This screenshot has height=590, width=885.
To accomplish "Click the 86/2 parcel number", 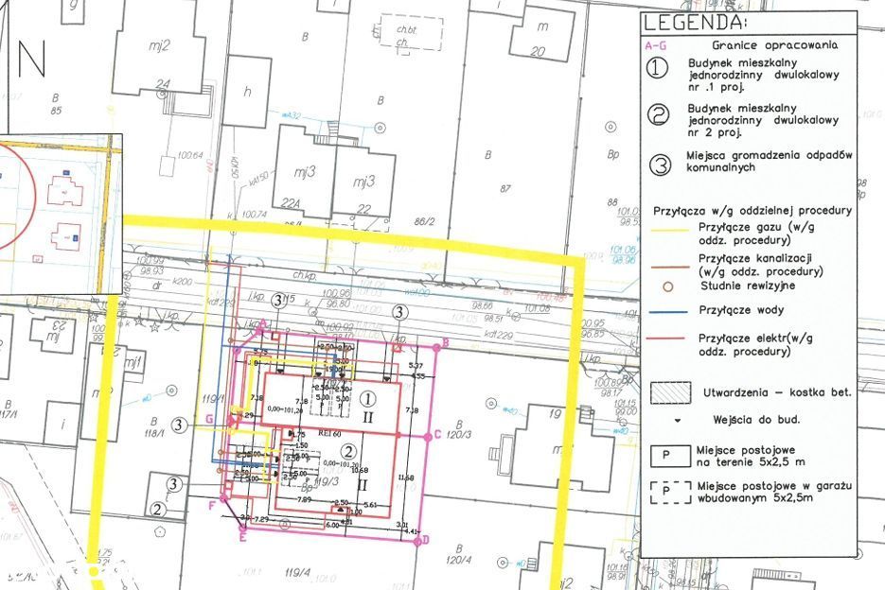I will (x=424, y=221).
